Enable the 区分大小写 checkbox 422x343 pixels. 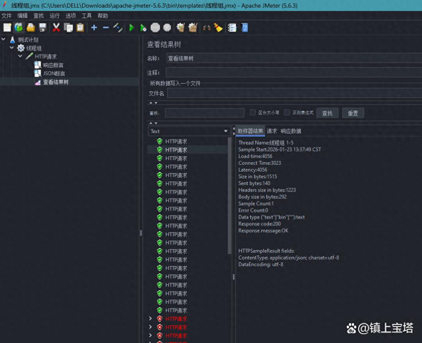point(253,112)
